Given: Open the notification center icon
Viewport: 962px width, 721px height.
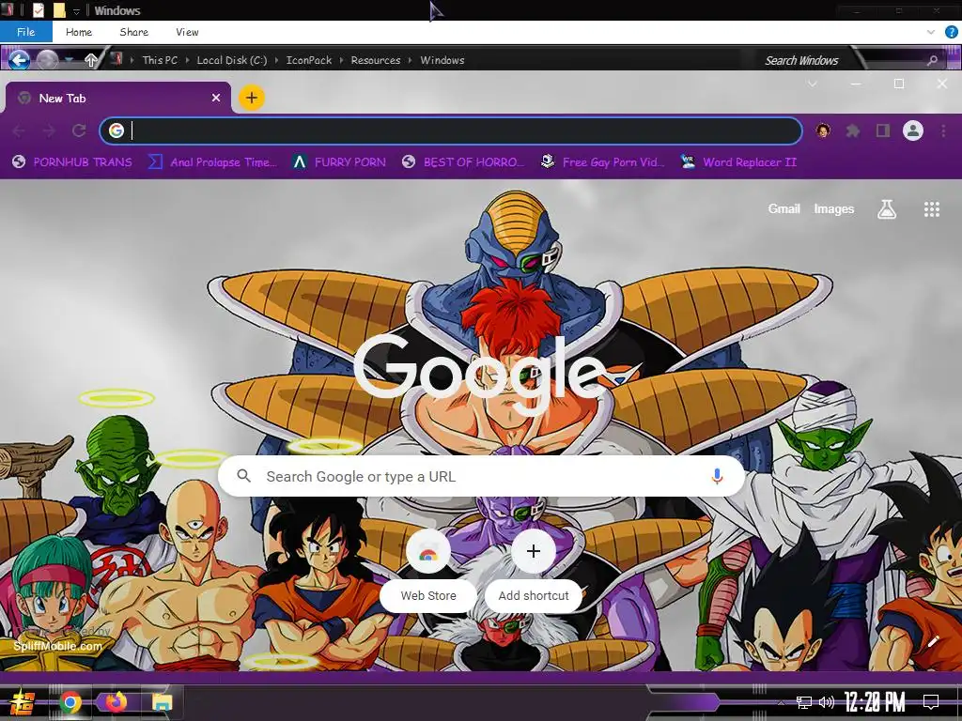Looking at the screenshot, I should (x=931, y=702).
